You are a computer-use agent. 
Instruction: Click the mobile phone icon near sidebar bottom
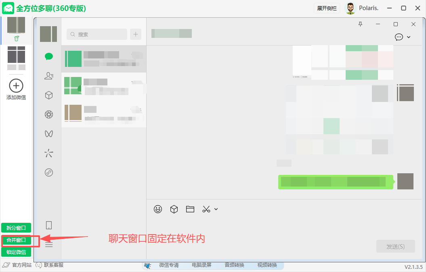[48, 225]
